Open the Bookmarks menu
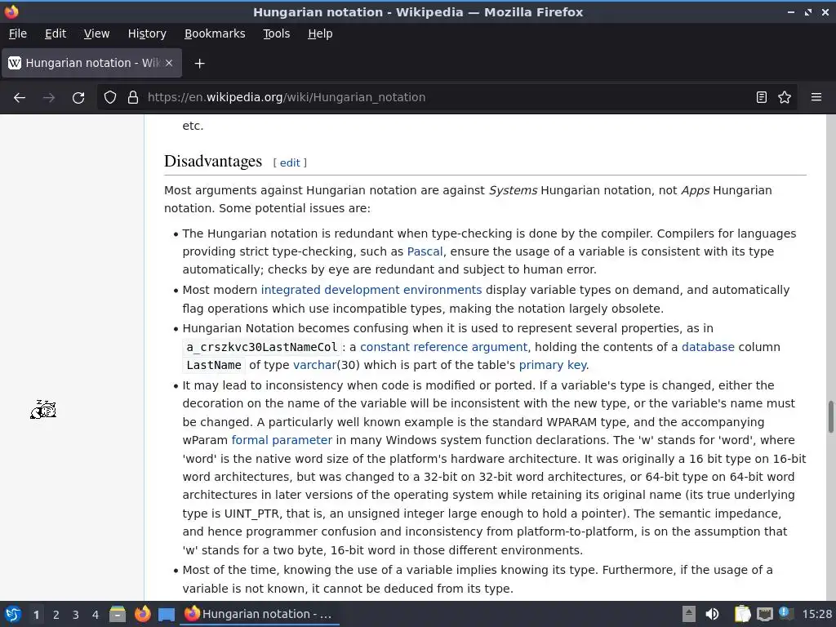The image size is (836, 627). pos(215,33)
